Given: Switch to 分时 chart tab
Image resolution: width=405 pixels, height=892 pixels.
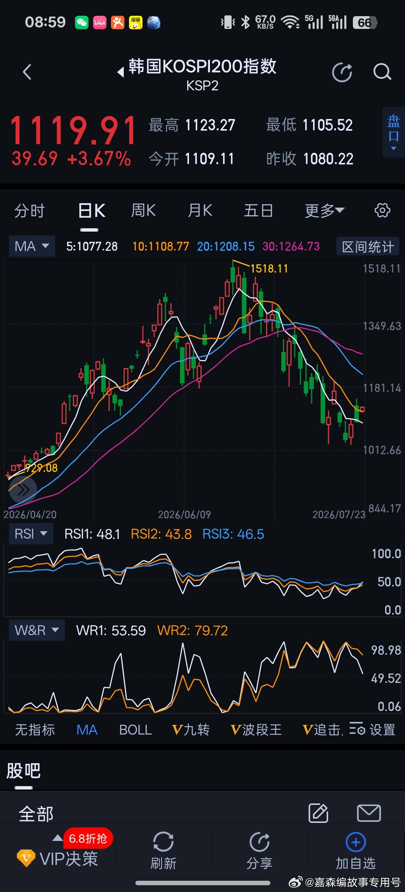Looking at the screenshot, I should [29, 210].
